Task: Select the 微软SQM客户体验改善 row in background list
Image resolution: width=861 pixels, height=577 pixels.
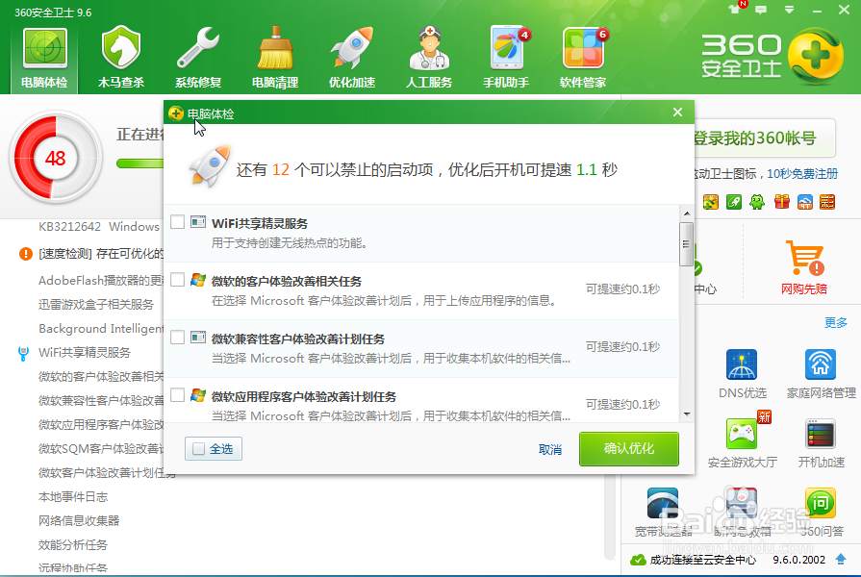Action: [x=101, y=449]
